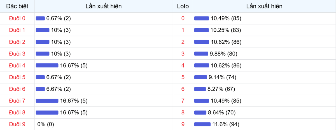Click the Loto 9 bar showing 11.6%

point(202,124)
